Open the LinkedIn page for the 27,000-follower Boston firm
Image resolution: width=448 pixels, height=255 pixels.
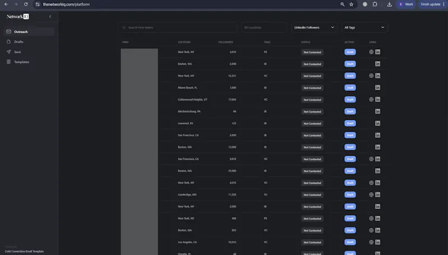tap(377, 171)
